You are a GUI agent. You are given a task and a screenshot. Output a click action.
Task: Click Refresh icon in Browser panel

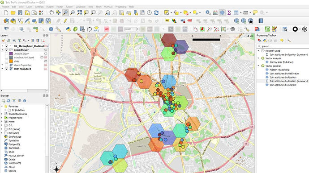[x=9, y=101]
